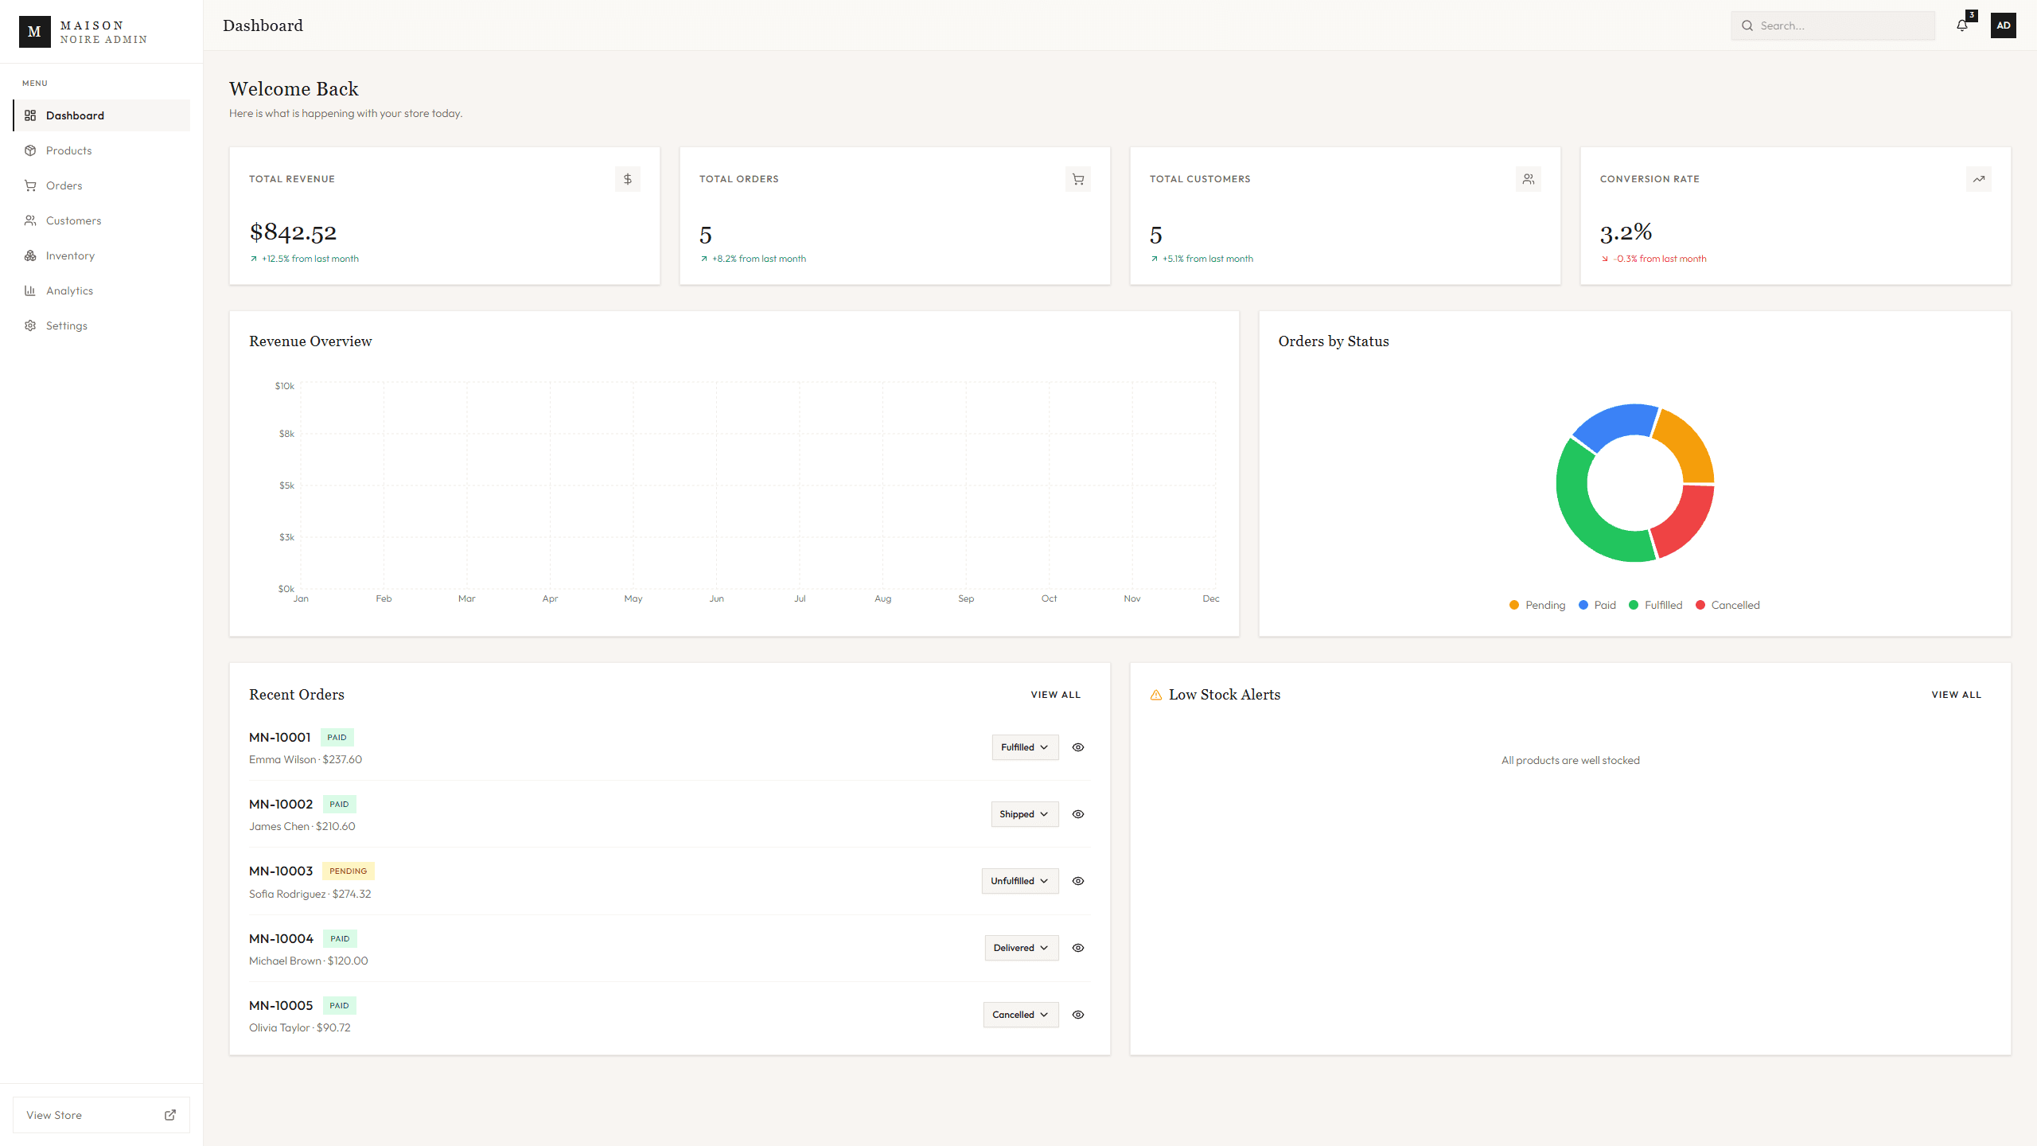Focus the Search input field

pyautogui.click(x=1833, y=25)
